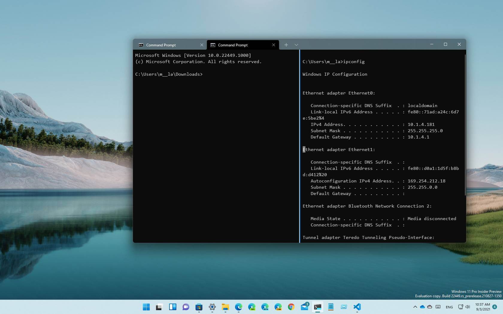Open the volume control in the system tray

coord(467,307)
